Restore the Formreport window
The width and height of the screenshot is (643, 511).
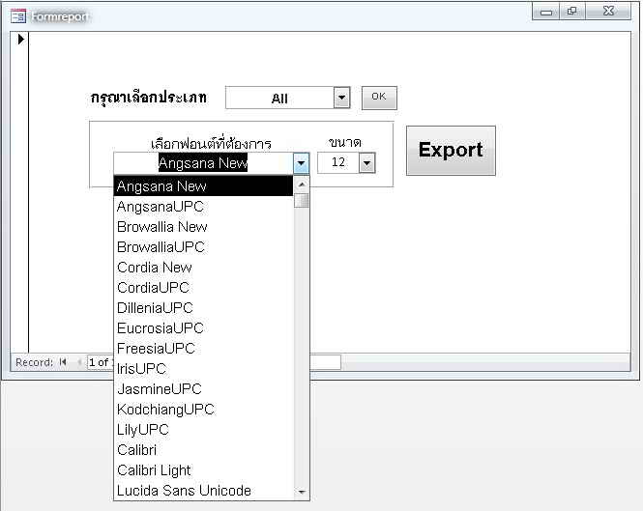(572, 12)
